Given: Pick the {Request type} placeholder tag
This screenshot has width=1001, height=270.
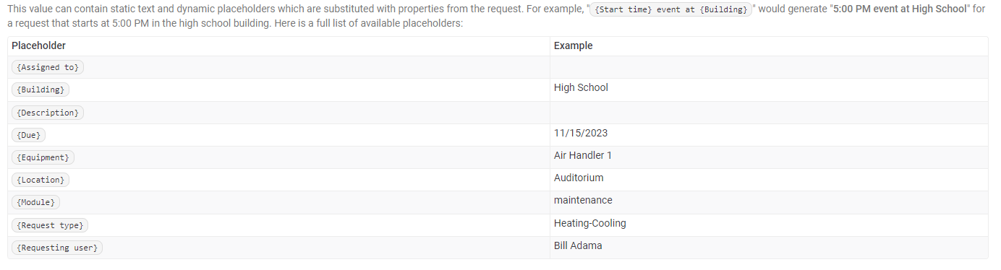Looking at the screenshot, I should point(50,225).
